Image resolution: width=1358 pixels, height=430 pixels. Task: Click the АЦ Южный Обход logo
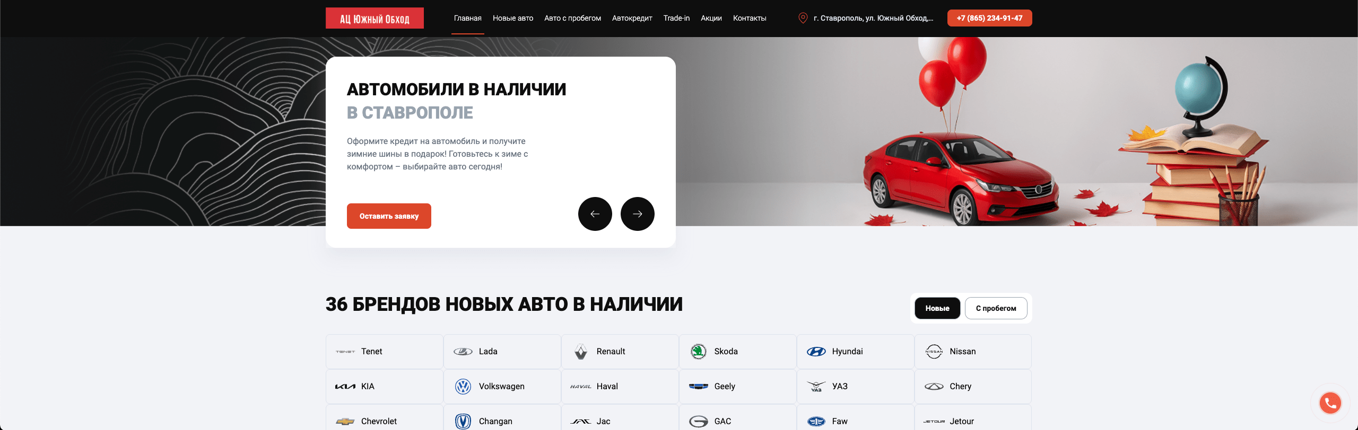point(375,19)
